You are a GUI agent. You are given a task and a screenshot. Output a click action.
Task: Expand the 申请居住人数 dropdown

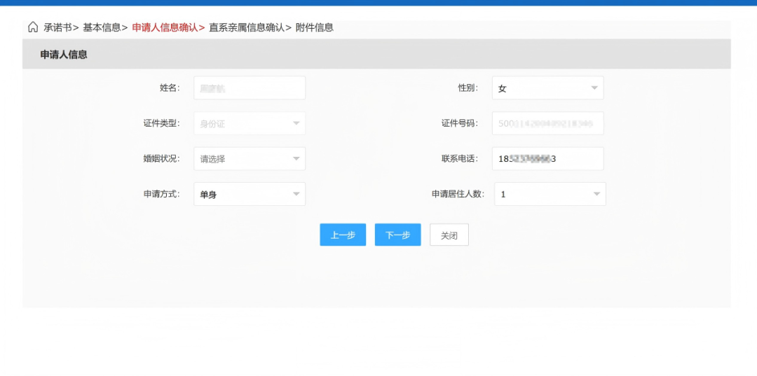(550, 194)
